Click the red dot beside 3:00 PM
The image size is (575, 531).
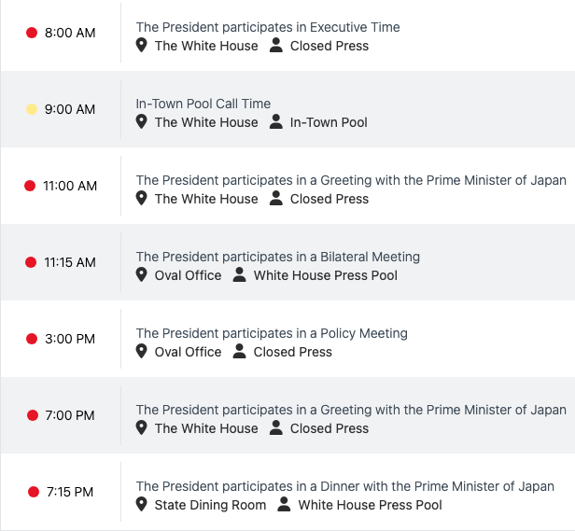click(32, 339)
